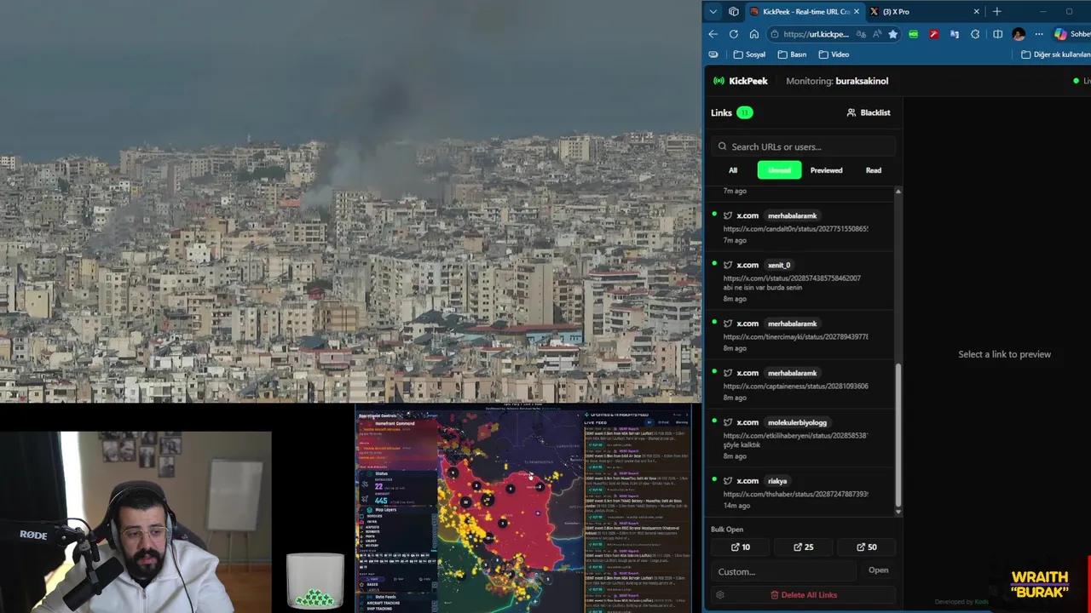This screenshot has height=613, width=1091.
Task: Open the browser three-dots settings menu
Action: point(1039,34)
